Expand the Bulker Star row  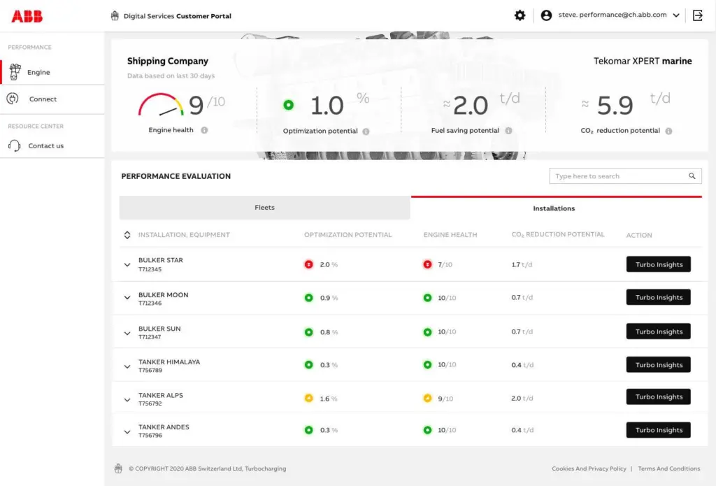coord(127,264)
